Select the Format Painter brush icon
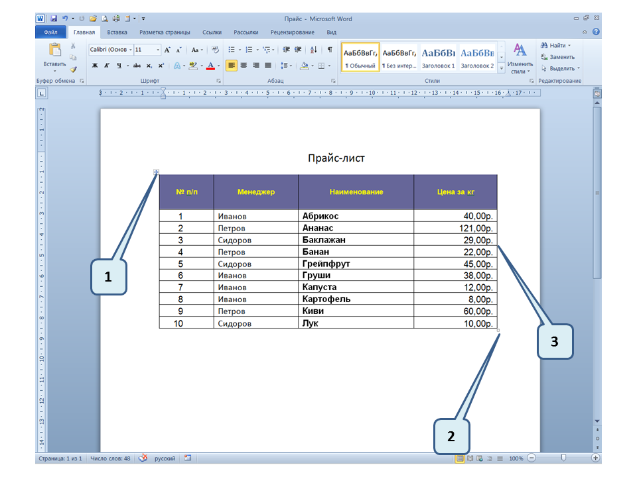Screen dimensions: 637x477 tap(74, 69)
